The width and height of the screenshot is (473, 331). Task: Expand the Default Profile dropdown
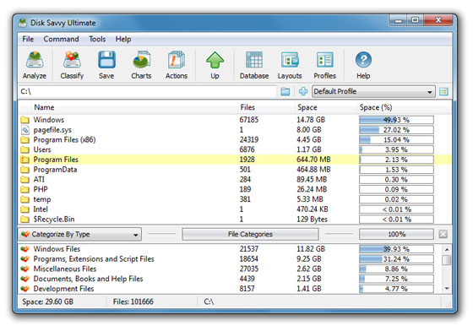pyautogui.click(x=373, y=91)
